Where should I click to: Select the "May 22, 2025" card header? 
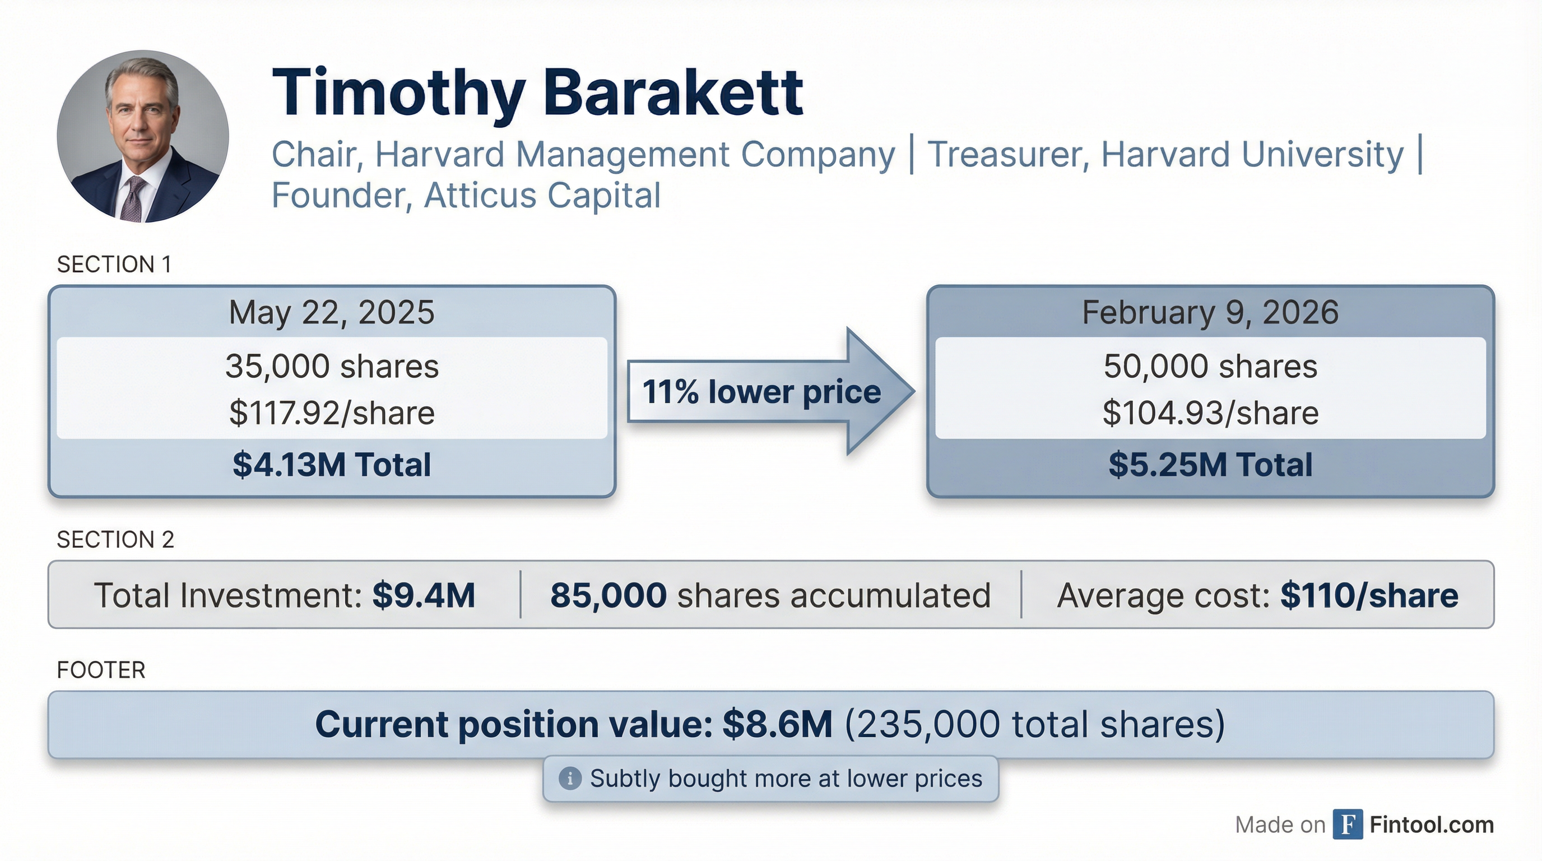point(332,313)
